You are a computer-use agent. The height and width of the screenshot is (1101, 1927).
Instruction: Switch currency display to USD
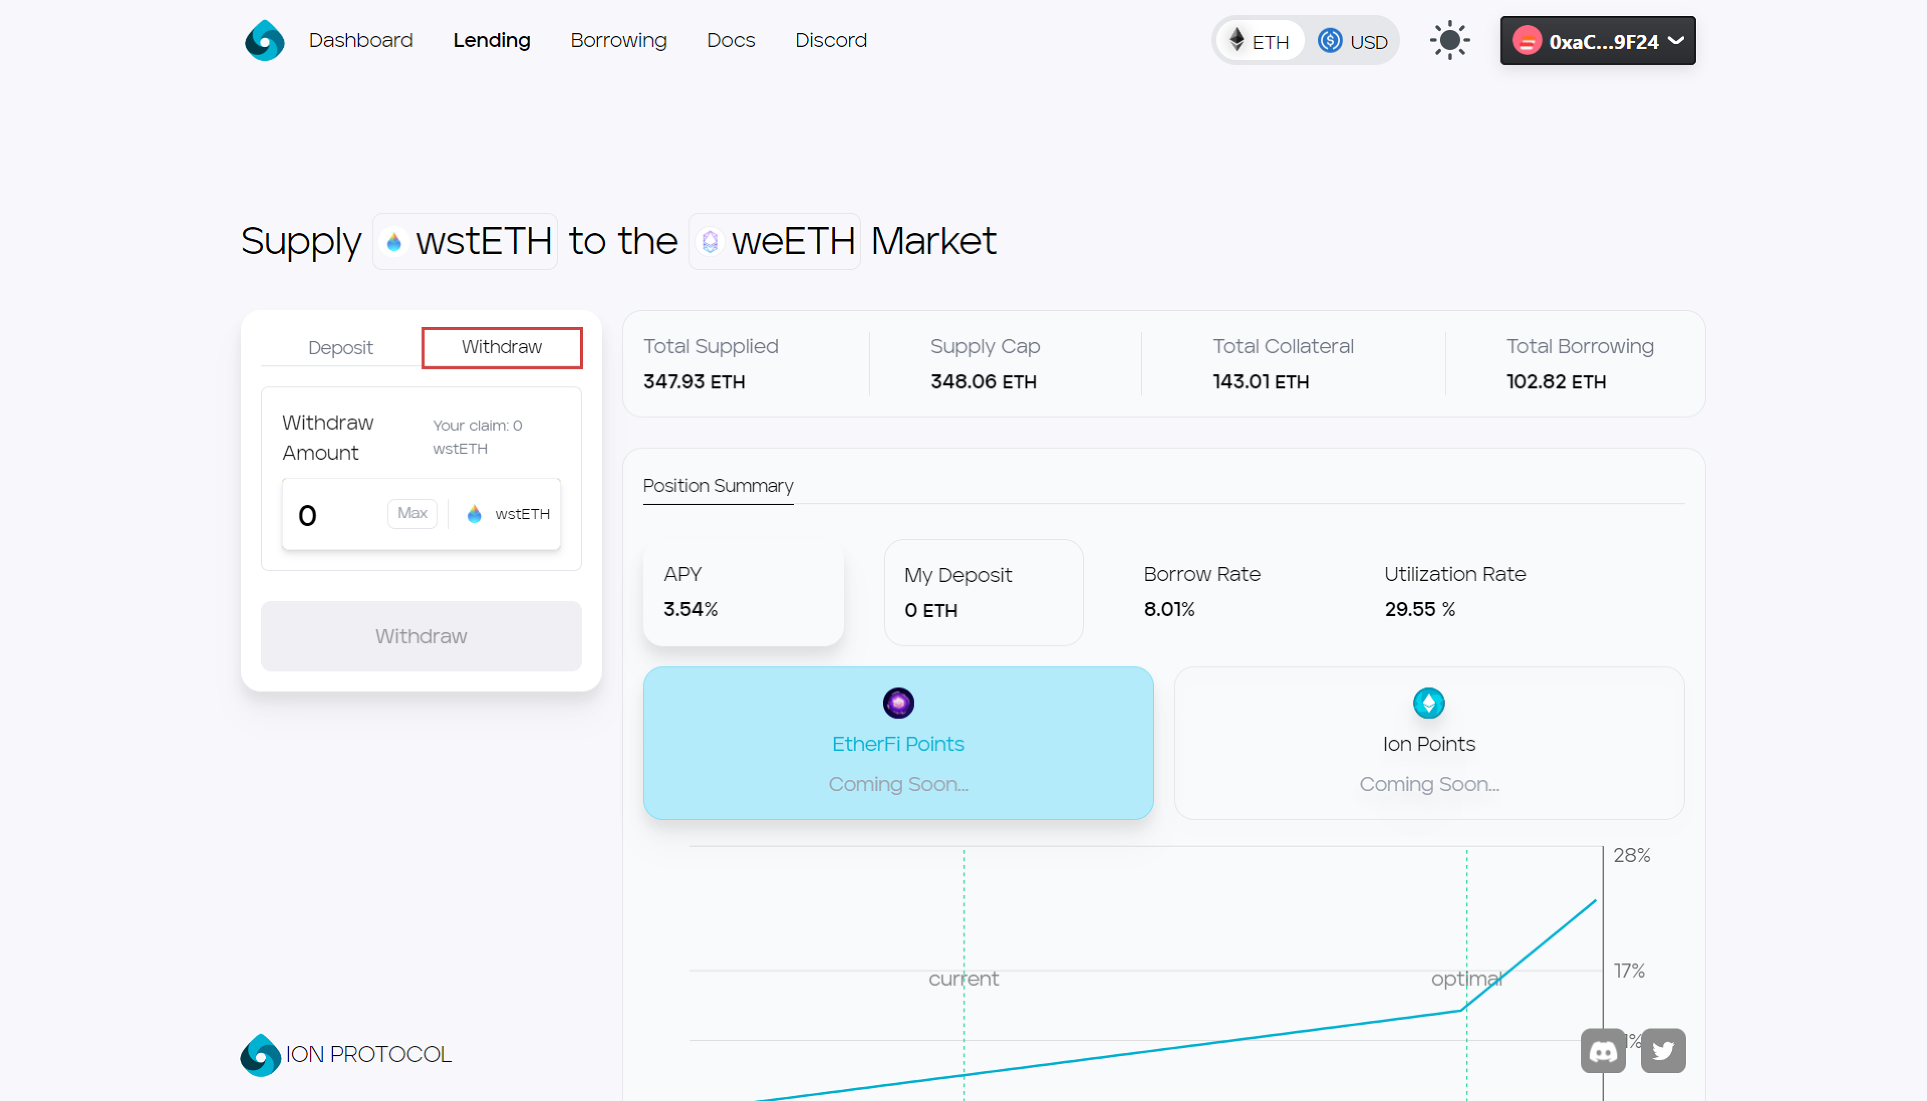pyautogui.click(x=1353, y=42)
